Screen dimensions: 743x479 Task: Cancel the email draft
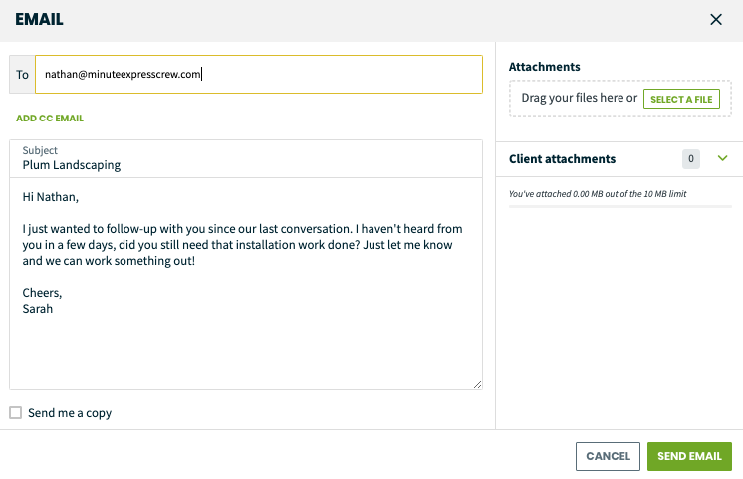coord(608,456)
